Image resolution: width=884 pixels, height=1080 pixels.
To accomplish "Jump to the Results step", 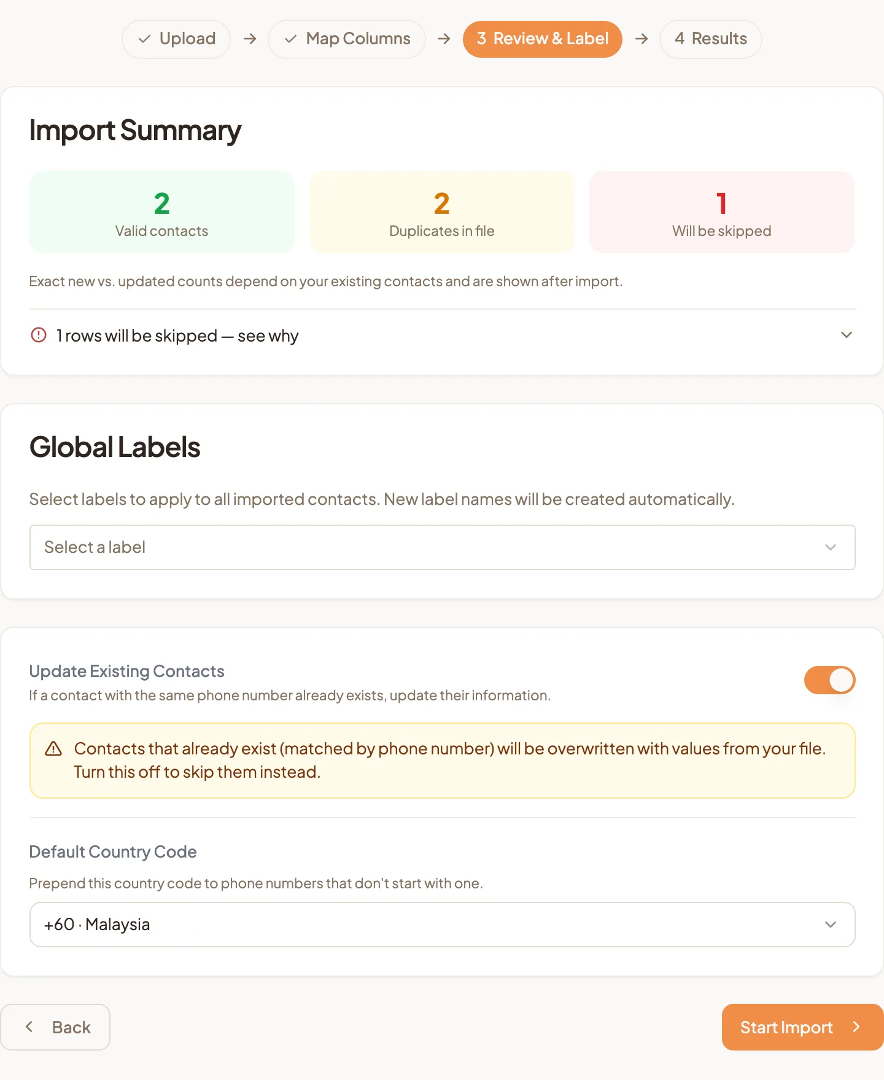I will 711,39.
